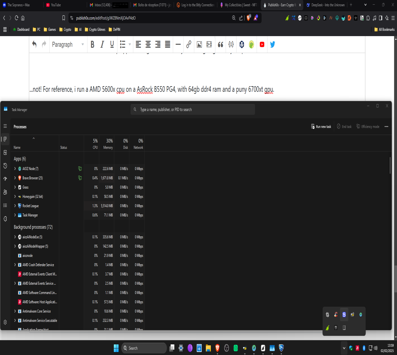Justify text in editor toolbar

pos(168,44)
